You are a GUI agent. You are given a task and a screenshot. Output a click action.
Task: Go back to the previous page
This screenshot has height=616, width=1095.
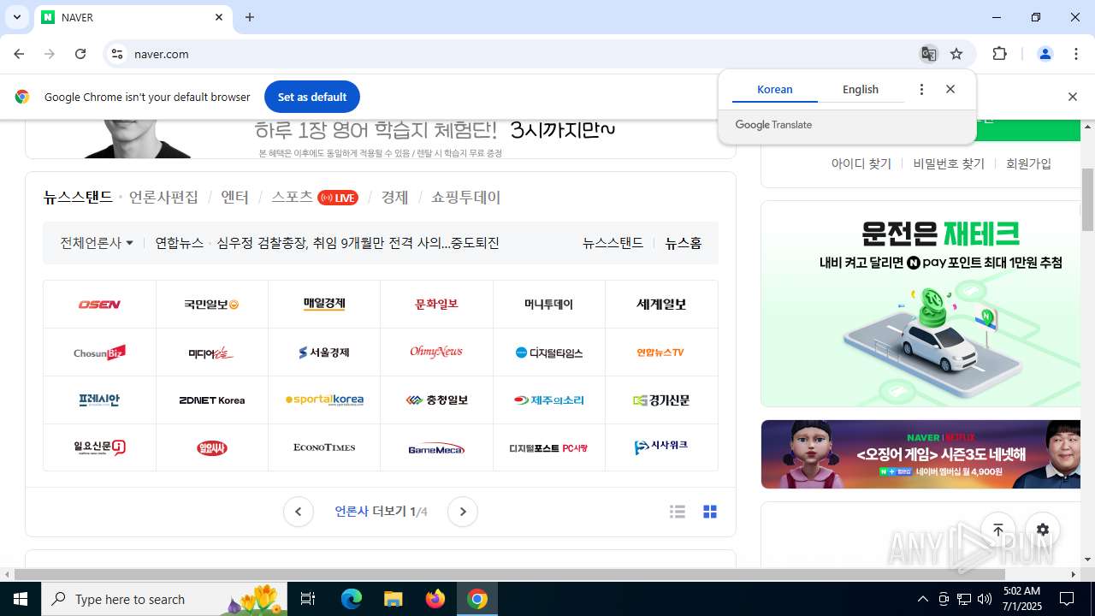click(x=19, y=54)
